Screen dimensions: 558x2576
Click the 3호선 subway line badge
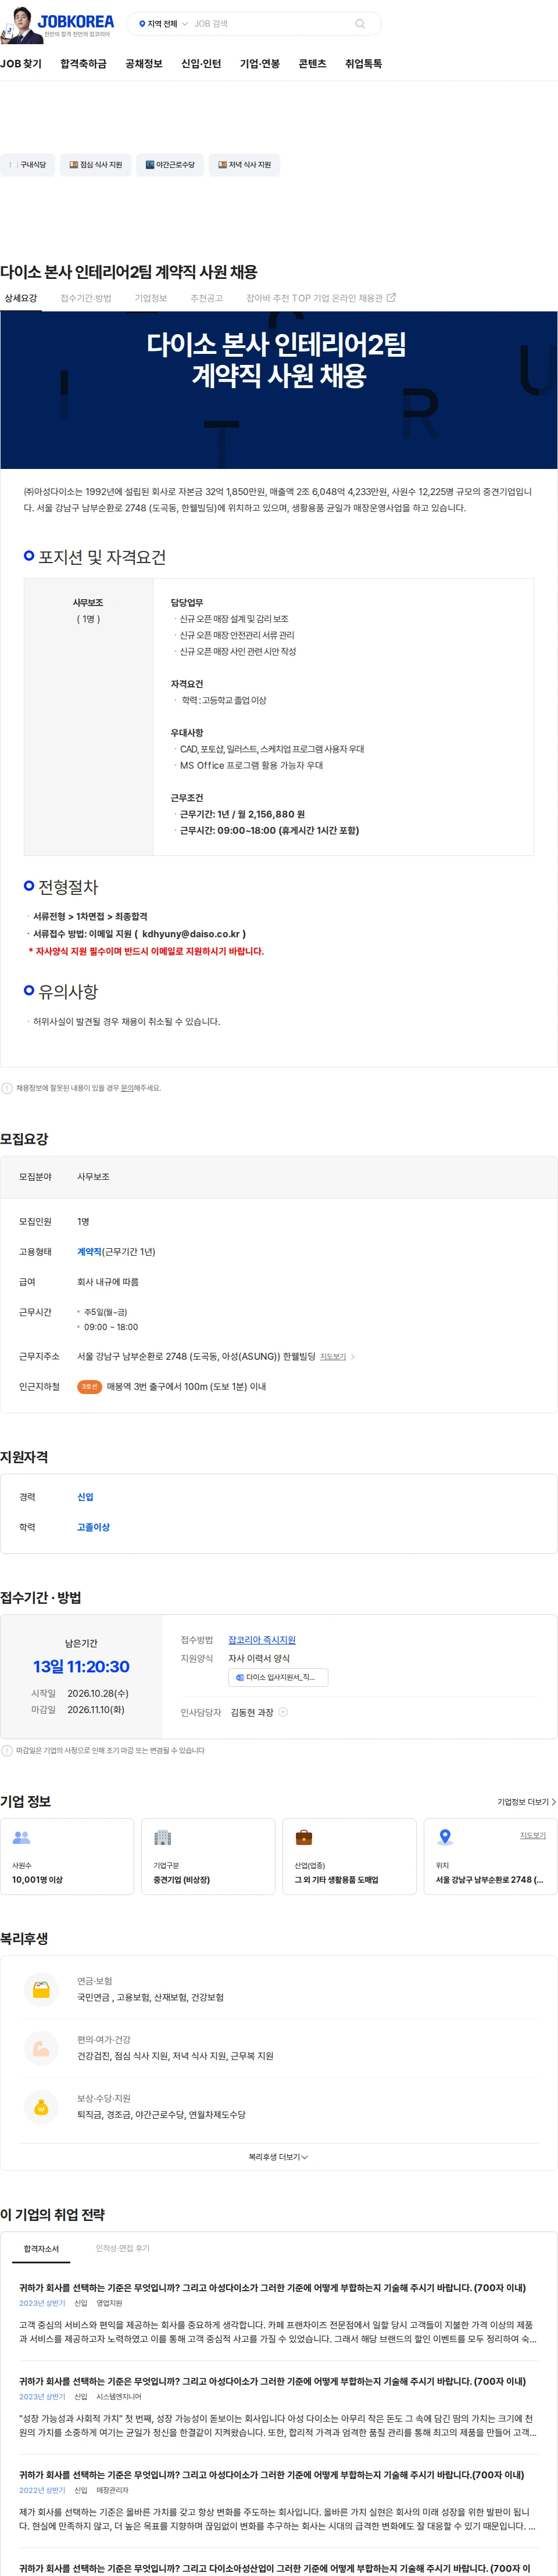[89, 1387]
